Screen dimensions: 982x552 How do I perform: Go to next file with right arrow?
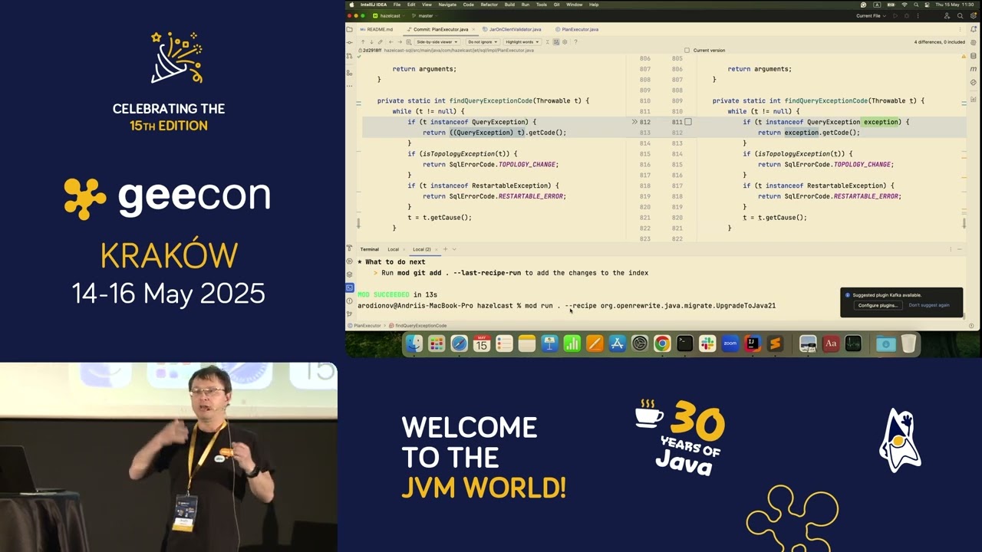(400, 42)
